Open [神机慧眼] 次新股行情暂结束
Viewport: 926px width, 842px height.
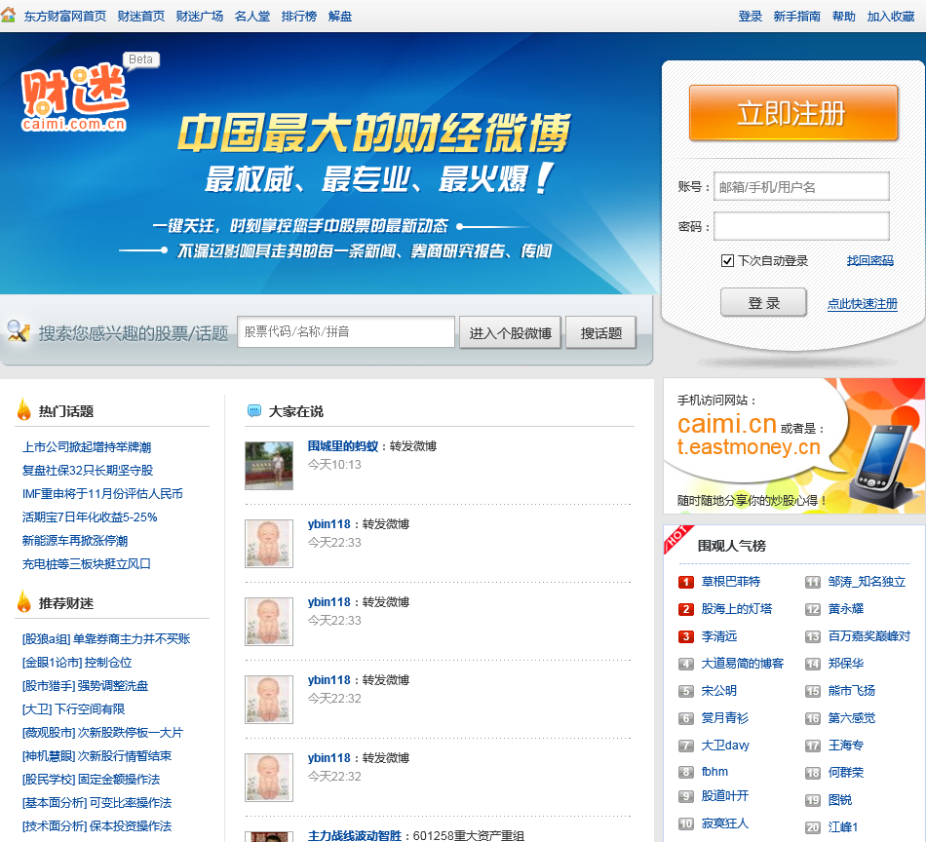[x=96, y=756]
